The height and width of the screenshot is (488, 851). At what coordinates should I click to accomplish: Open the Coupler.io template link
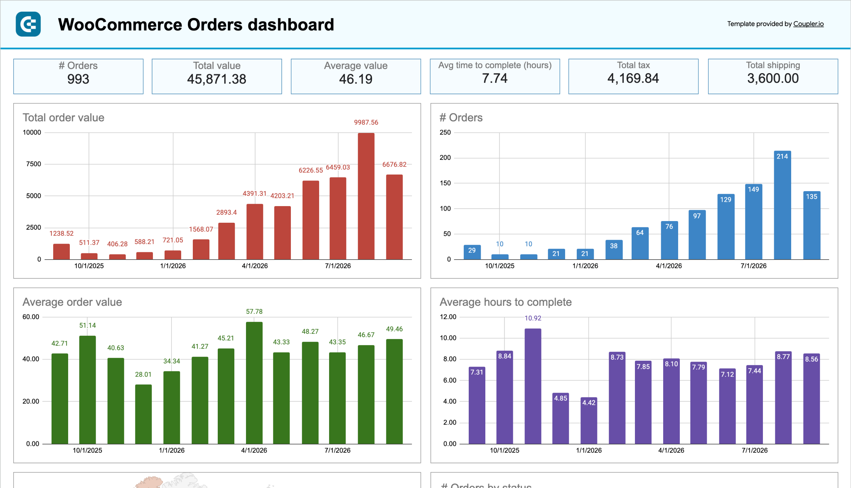pyautogui.click(x=808, y=24)
